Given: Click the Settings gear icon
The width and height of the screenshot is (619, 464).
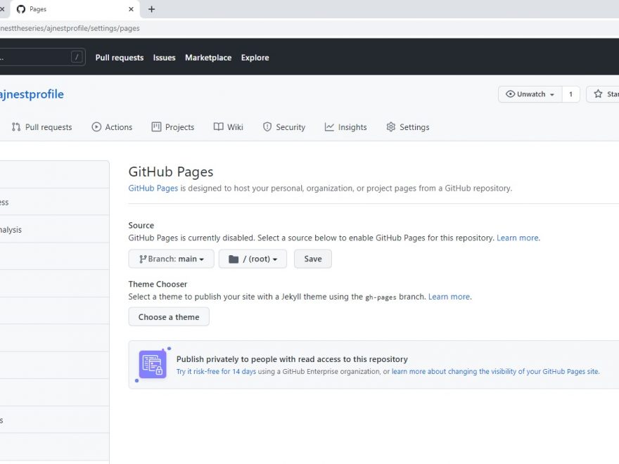Looking at the screenshot, I should [391, 127].
